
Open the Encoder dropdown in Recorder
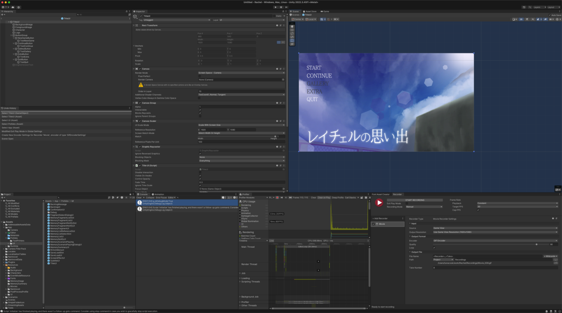click(495, 240)
